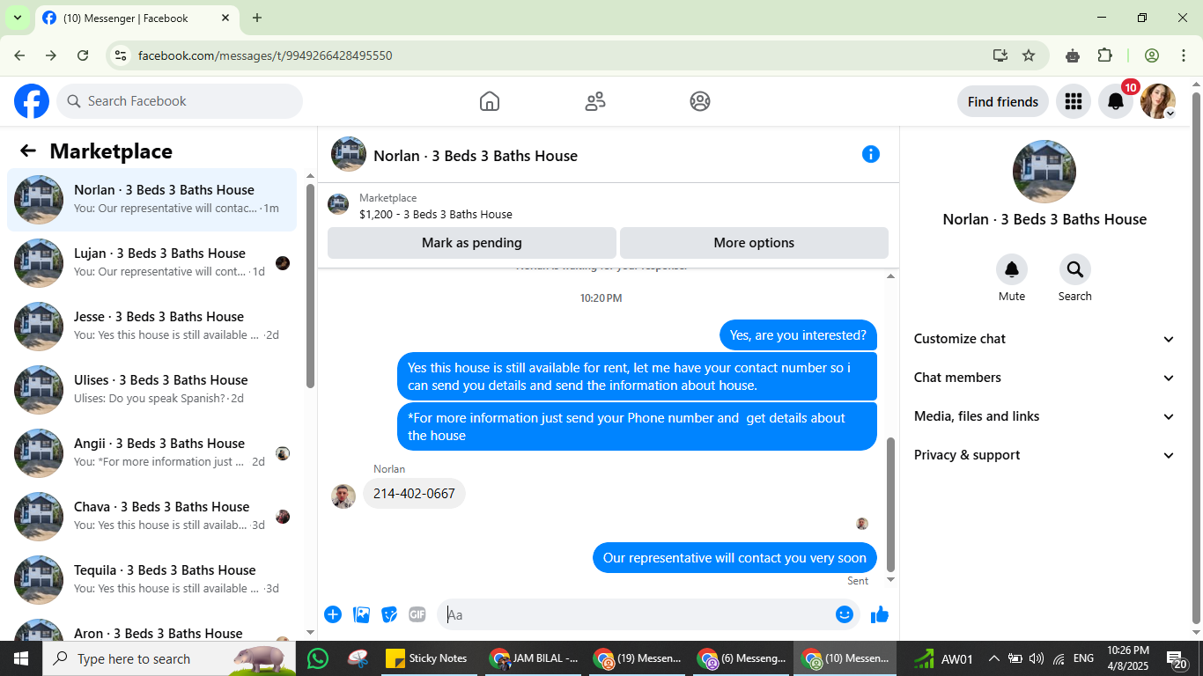Open the emoji picker in message box
The height and width of the screenshot is (676, 1203).
click(845, 614)
